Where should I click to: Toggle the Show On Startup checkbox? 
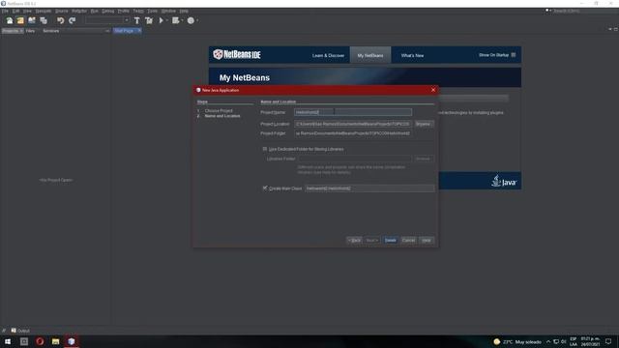point(514,55)
